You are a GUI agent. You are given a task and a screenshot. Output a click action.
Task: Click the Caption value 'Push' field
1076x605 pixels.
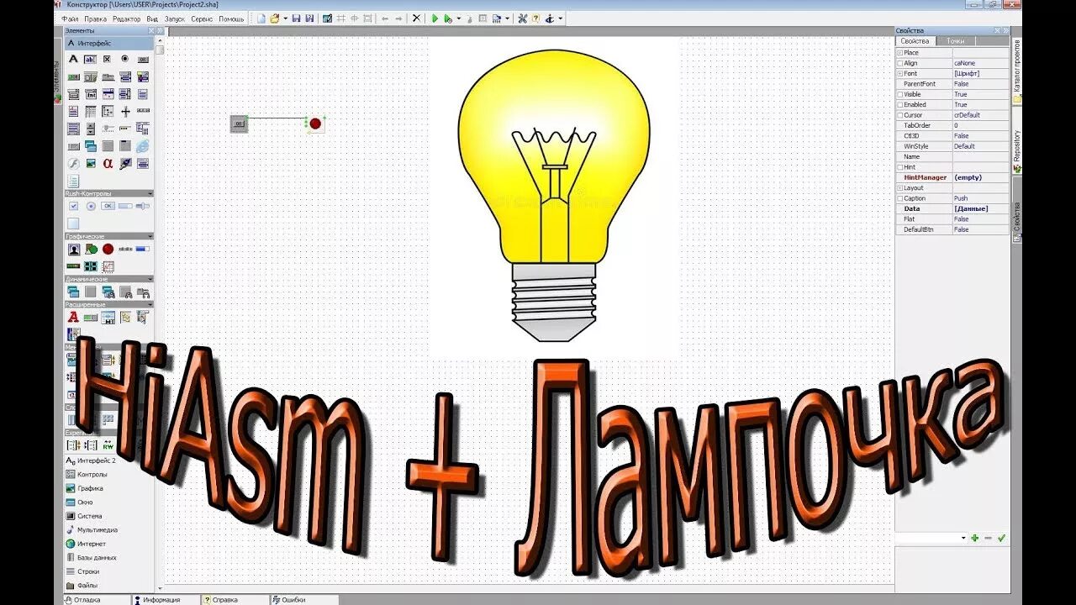click(x=980, y=198)
